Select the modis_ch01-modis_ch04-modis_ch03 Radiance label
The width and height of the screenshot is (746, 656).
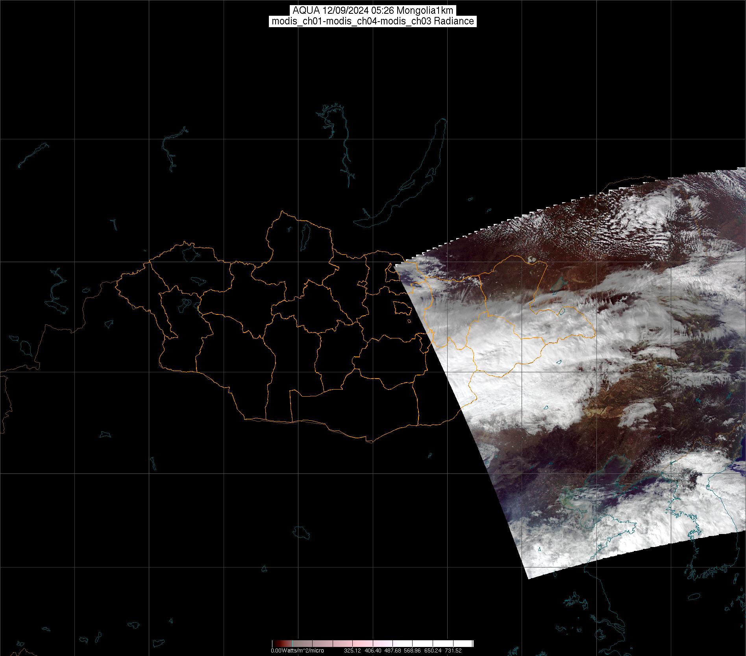pos(372,21)
